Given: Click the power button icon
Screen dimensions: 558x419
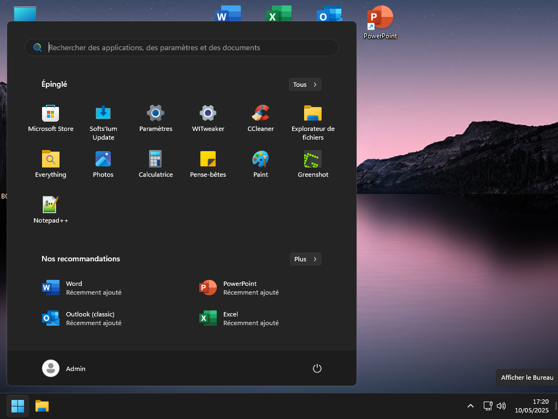Looking at the screenshot, I should (317, 368).
